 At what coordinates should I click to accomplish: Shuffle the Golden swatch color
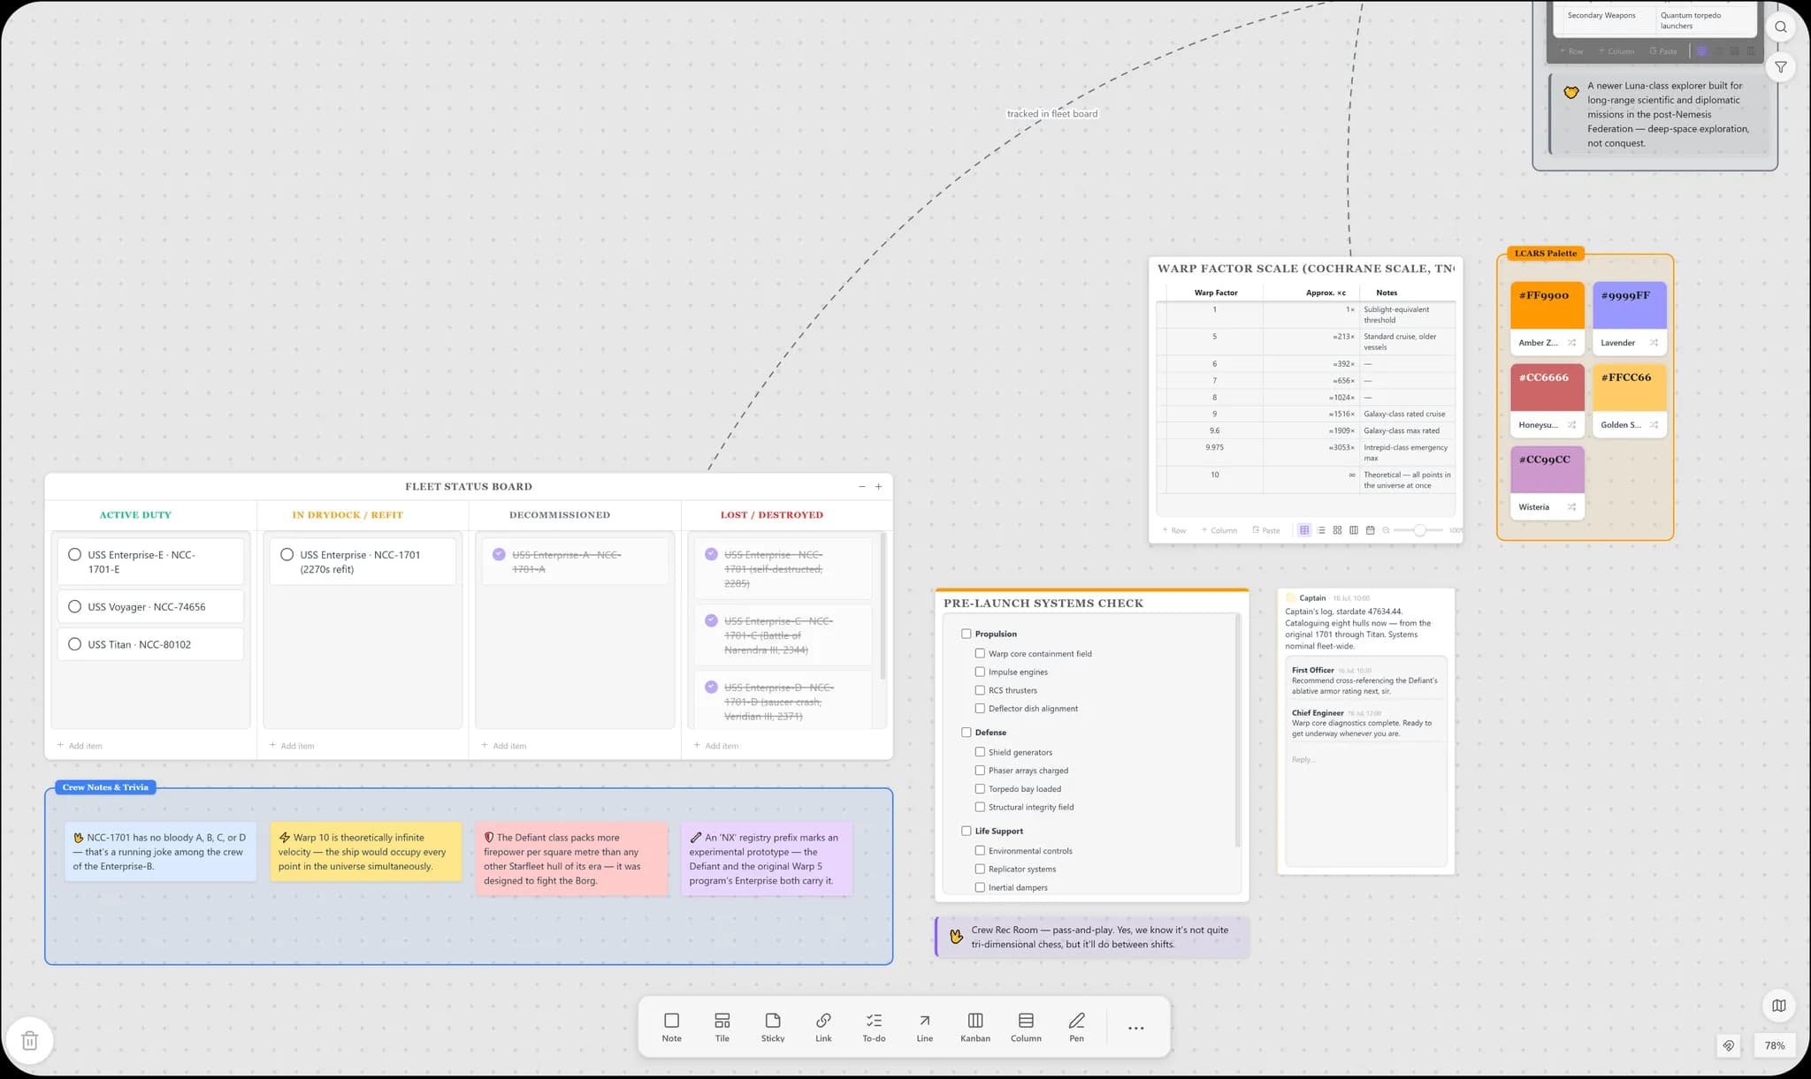(x=1654, y=425)
